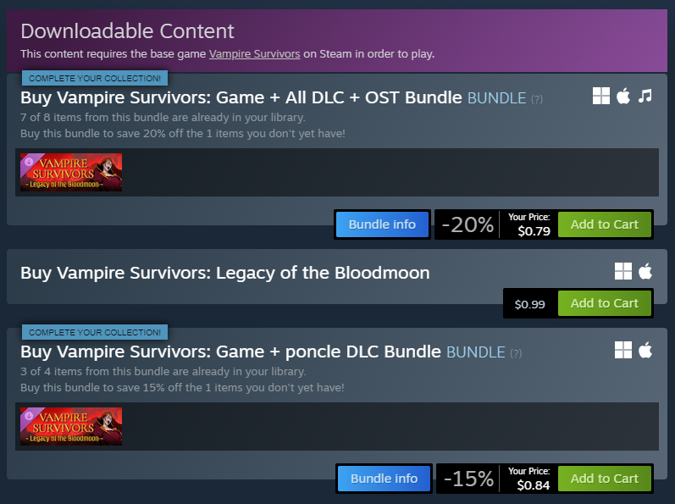Click music note icon on OST bundle
The height and width of the screenshot is (504, 675).
coord(645,96)
